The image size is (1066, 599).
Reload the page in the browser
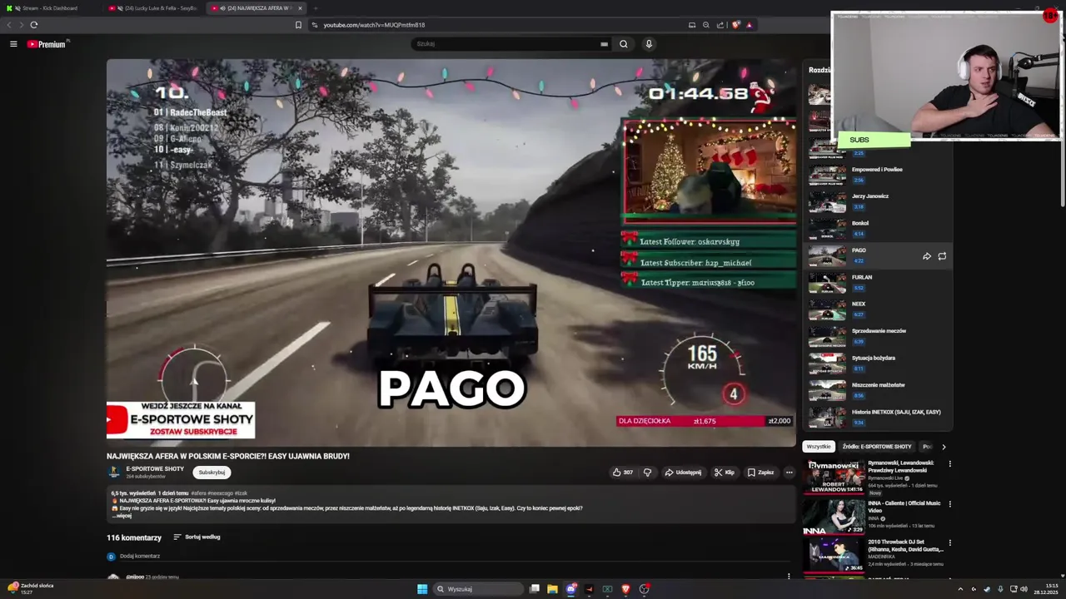[x=33, y=25]
